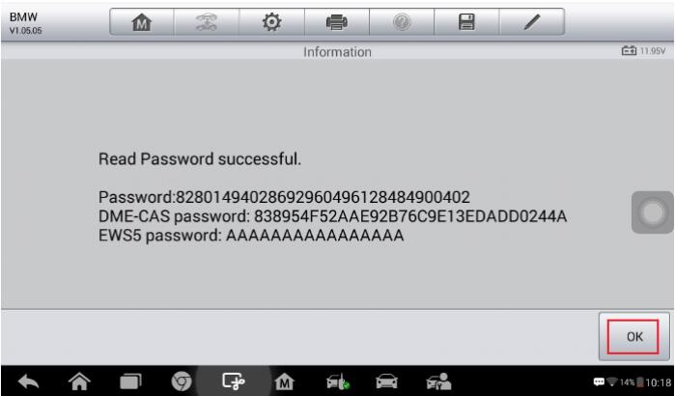The width and height of the screenshot is (675, 396).
Task: Tap the floating round assistive button
Action: point(652,212)
